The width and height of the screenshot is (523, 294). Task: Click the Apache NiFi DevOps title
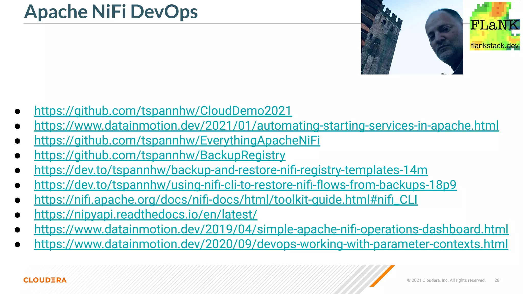(x=111, y=12)
